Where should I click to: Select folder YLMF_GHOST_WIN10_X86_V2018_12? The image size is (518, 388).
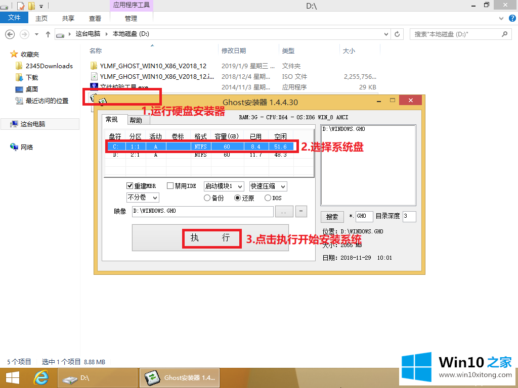[153, 66]
